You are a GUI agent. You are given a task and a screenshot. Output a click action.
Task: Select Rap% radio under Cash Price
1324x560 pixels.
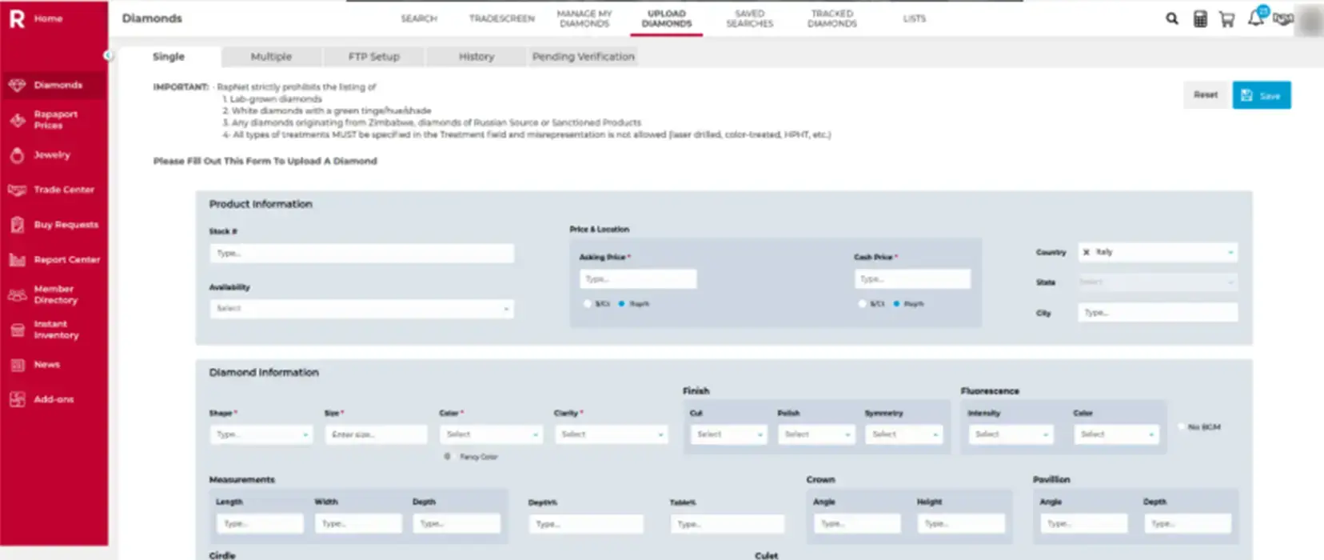pos(896,304)
